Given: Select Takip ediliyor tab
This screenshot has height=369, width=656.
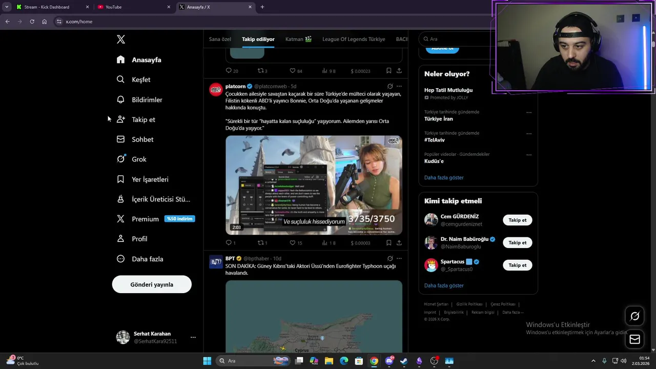Looking at the screenshot, I should (258, 39).
